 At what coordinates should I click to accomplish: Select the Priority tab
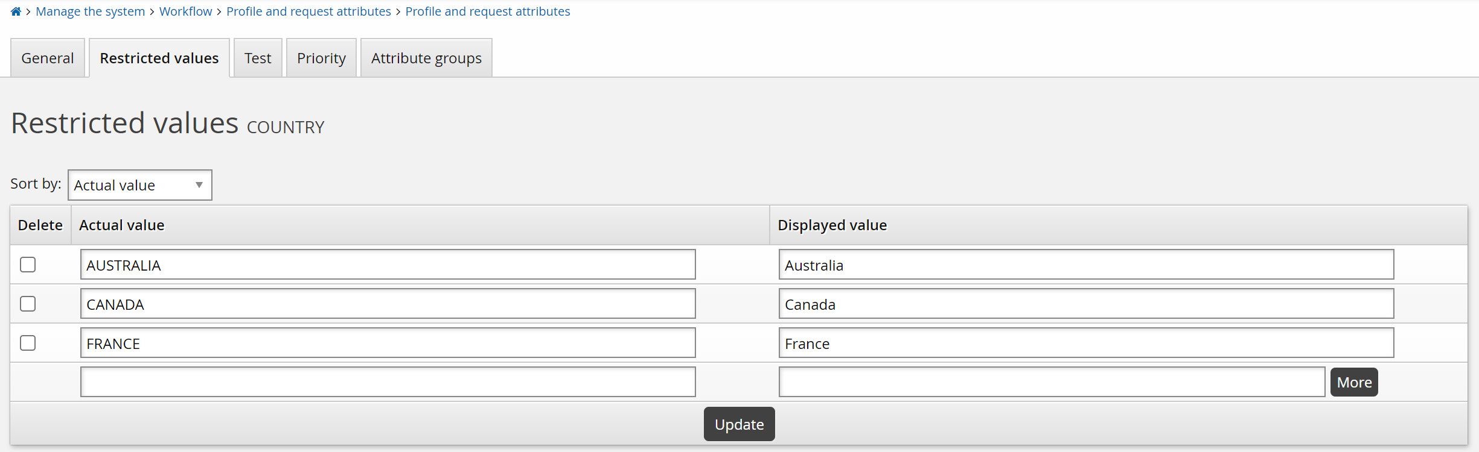pos(321,58)
